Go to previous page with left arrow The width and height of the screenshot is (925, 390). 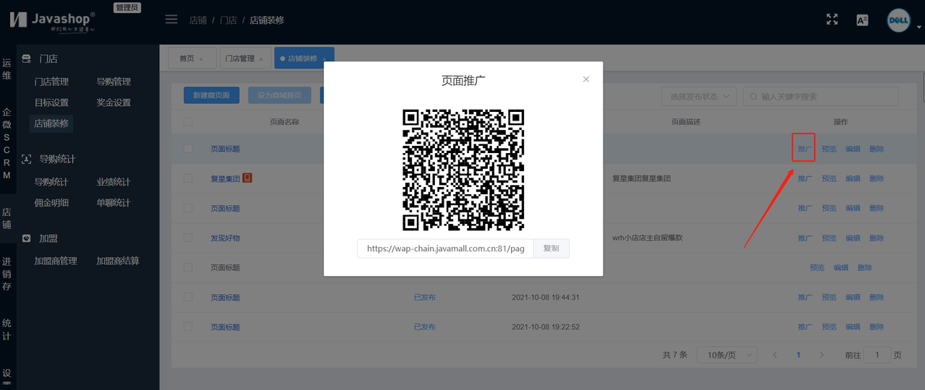click(775, 355)
